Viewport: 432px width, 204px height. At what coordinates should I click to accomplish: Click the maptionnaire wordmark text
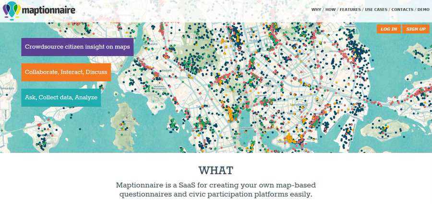[48, 11]
